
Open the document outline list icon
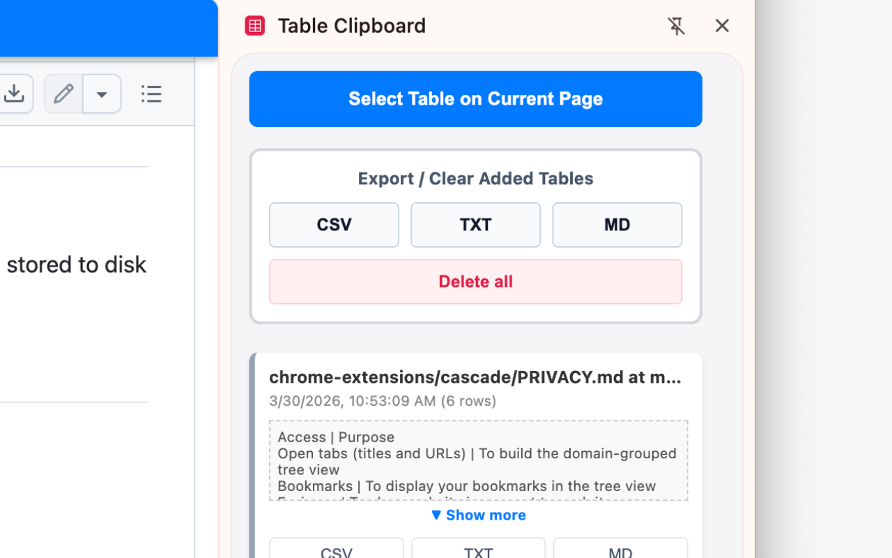click(151, 93)
